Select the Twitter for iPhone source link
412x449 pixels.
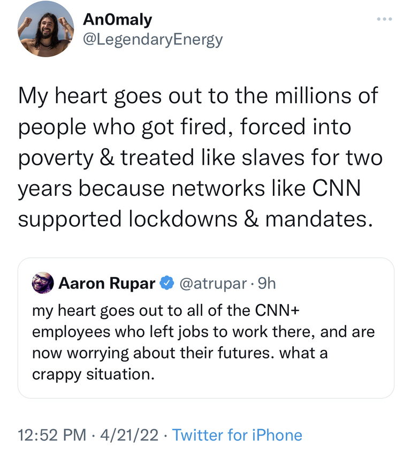coord(237,435)
